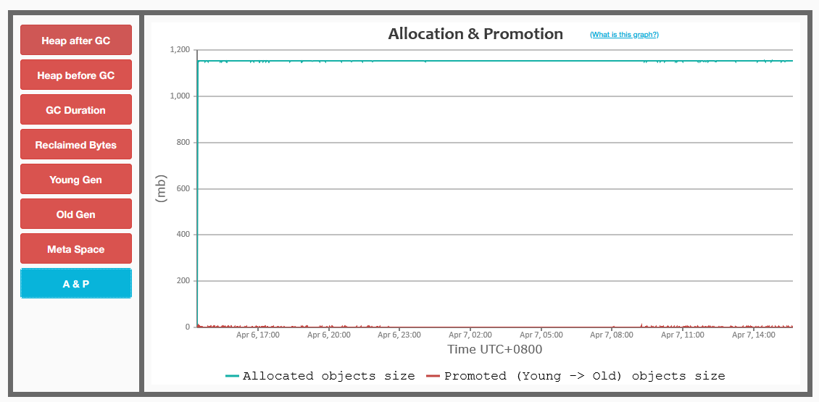This screenshot has width=819, height=402.
Task: Click the Apr 7, 14:00 axis label
Action: 753,335
